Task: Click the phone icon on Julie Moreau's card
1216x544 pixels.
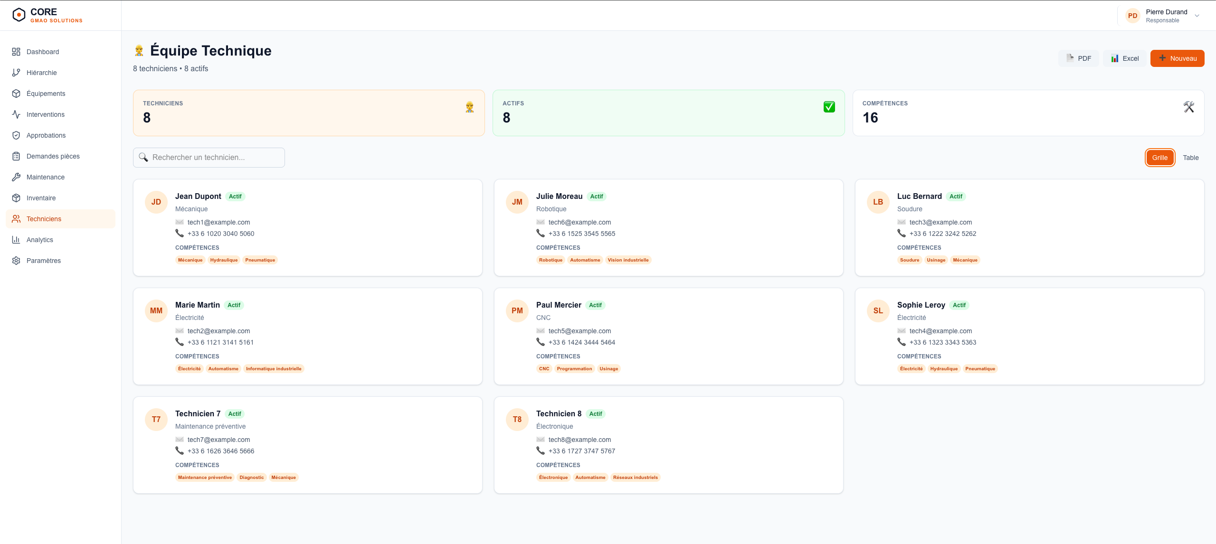Action: click(541, 234)
